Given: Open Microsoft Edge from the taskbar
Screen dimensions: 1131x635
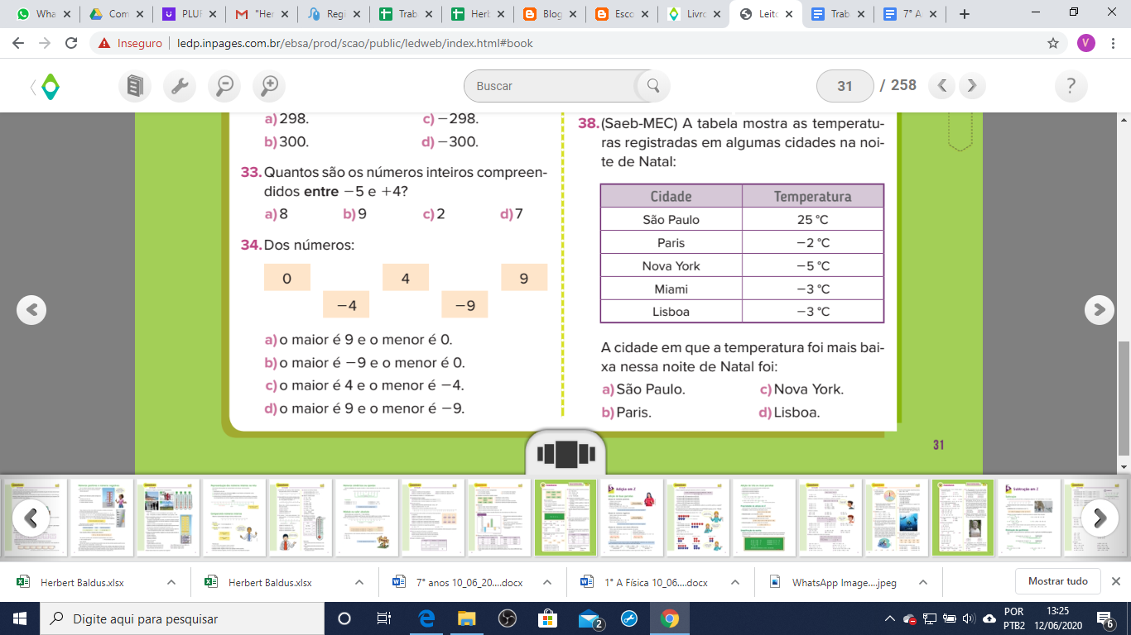Looking at the screenshot, I should pos(427,618).
